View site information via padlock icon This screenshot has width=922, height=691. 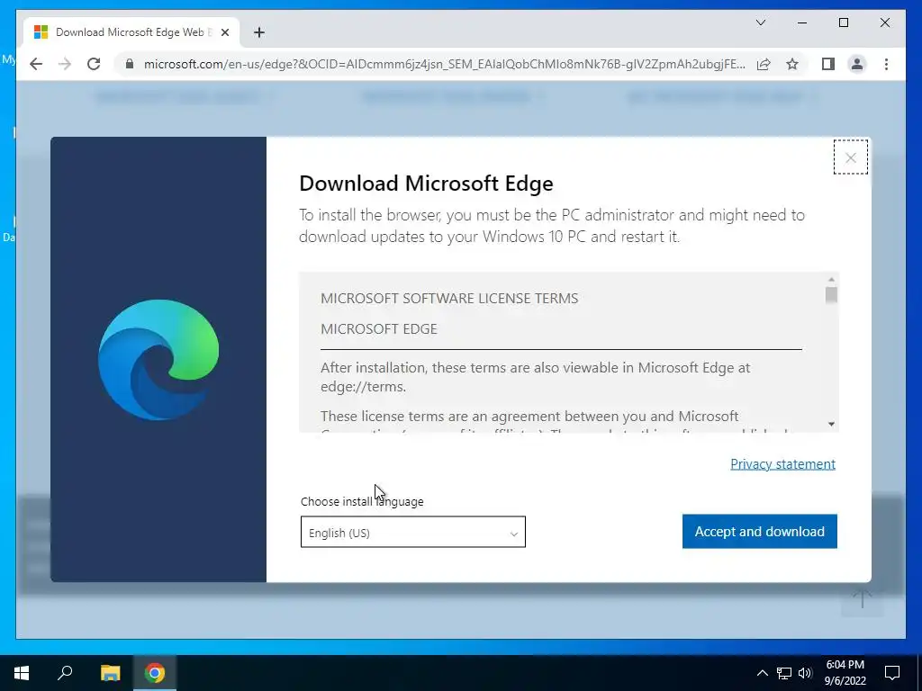click(130, 64)
